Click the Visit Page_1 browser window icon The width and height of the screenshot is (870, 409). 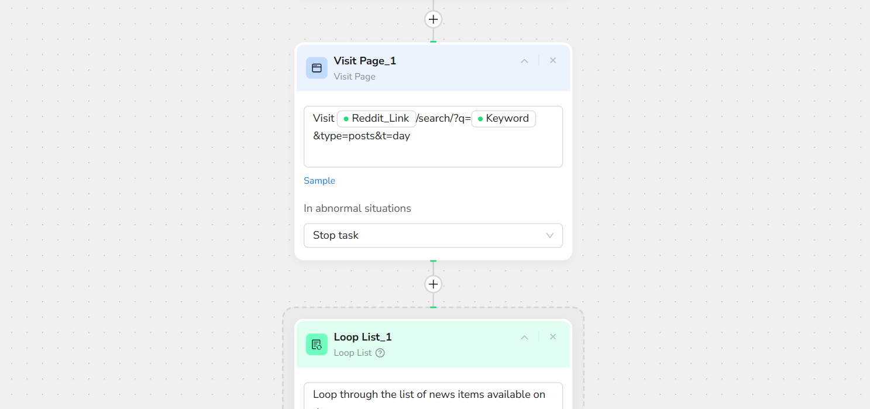317,68
